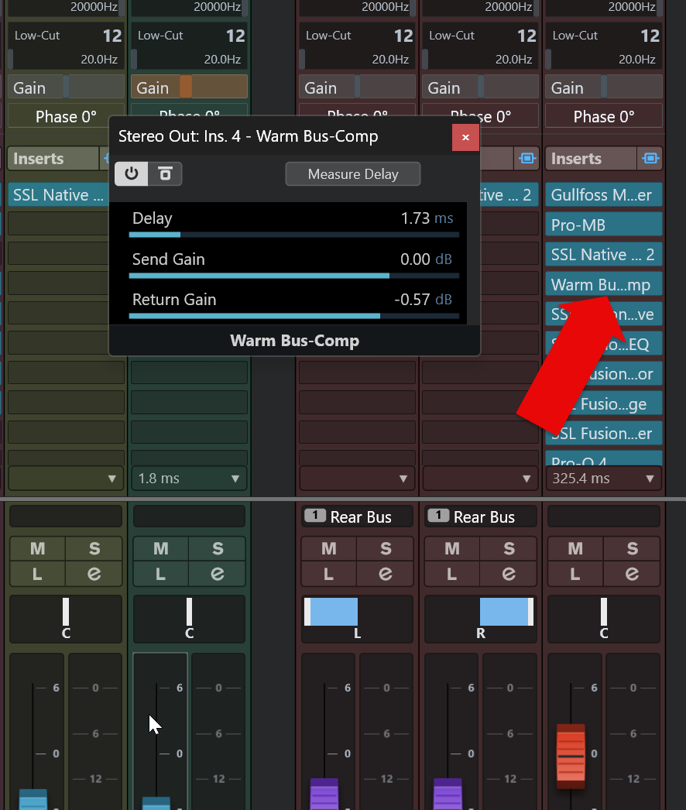Click the blue fader on green 1.8 ms channel
The width and height of the screenshot is (686, 810).
(156, 803)
